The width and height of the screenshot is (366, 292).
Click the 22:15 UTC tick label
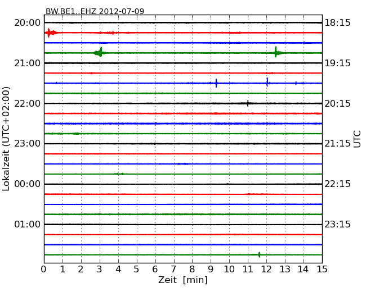click(x=337, y=184)
